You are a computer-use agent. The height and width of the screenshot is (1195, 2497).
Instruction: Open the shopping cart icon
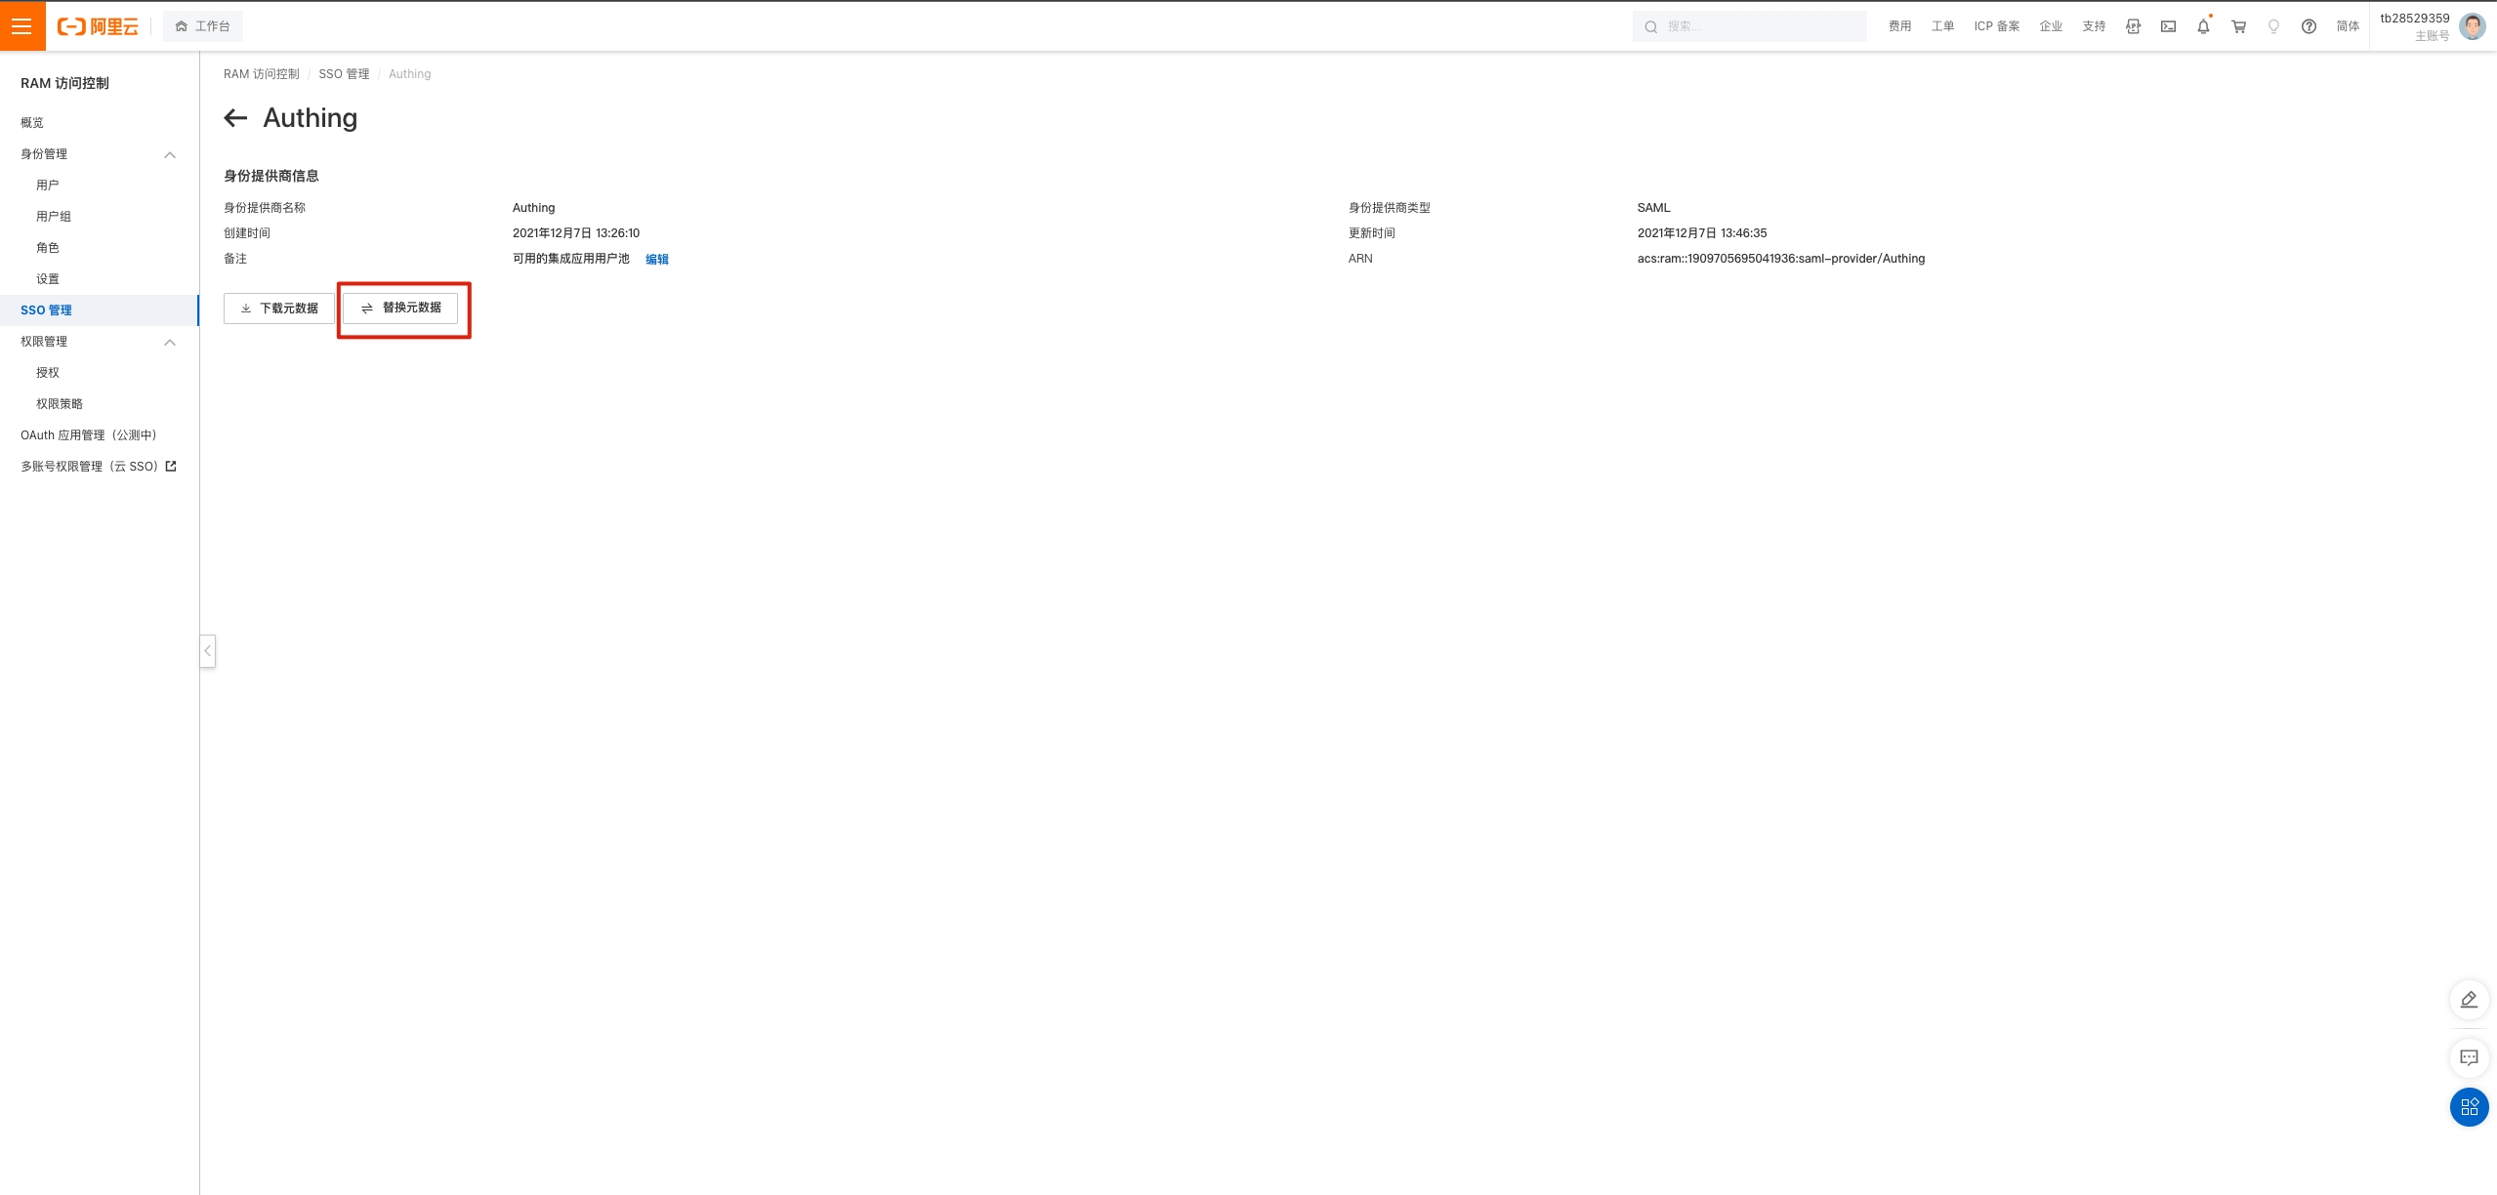pos(2238,26)
